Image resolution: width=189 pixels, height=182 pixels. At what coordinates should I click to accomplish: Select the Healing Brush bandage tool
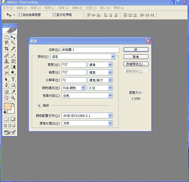click(x=6, y=55)
